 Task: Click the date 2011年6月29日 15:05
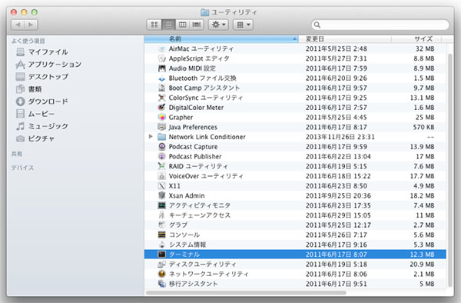click(338, 215)
